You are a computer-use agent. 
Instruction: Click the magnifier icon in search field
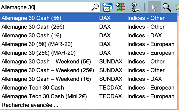(x=95, y=7)
